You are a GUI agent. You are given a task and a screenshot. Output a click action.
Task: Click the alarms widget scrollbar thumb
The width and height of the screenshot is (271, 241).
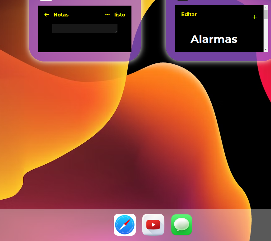266,14
